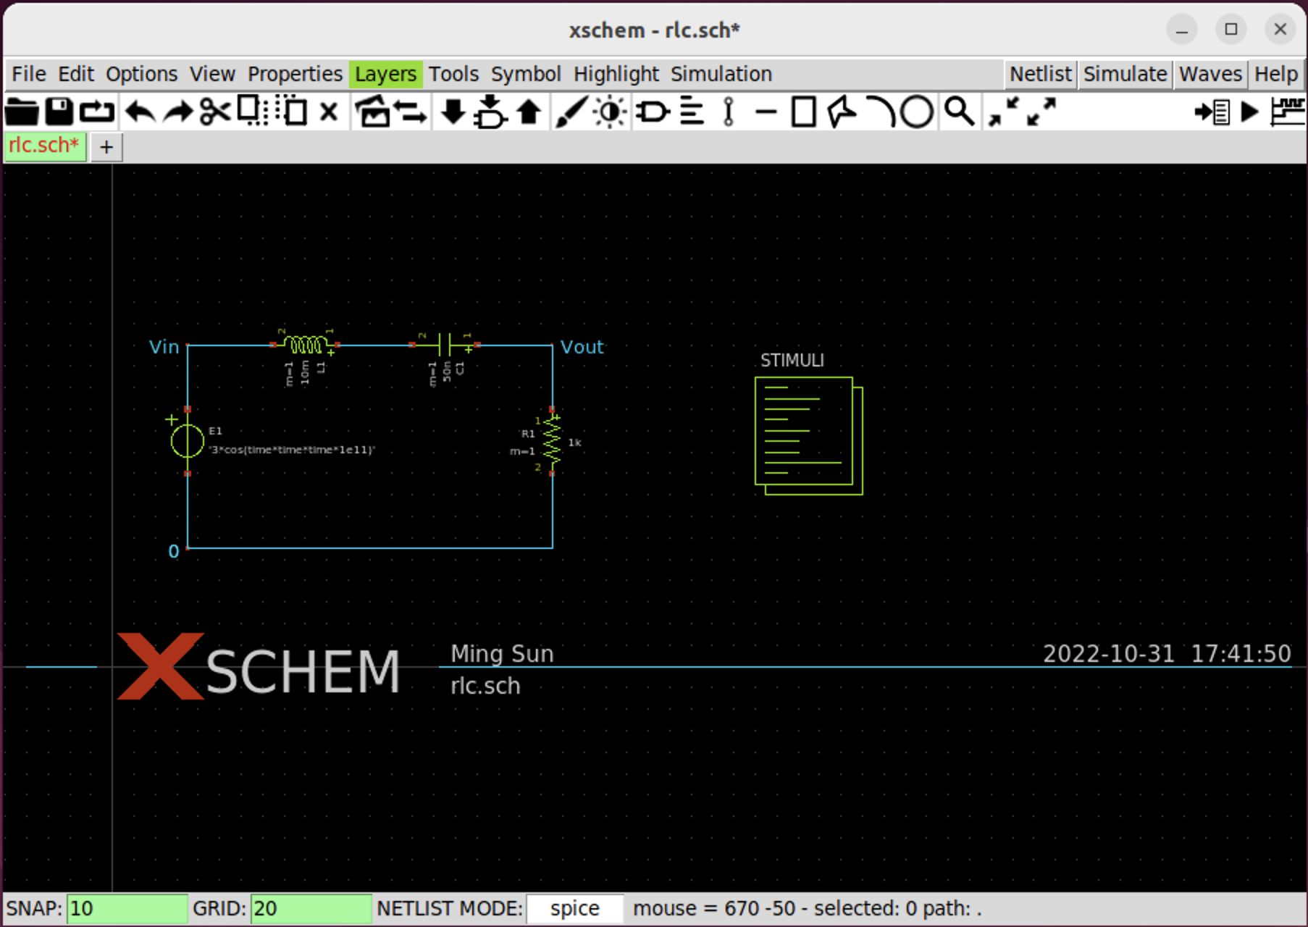The width and height of the screenshot is (1308, 927).
Task: Open waveform viewer toolbar icon
Action: [1288, 112]
